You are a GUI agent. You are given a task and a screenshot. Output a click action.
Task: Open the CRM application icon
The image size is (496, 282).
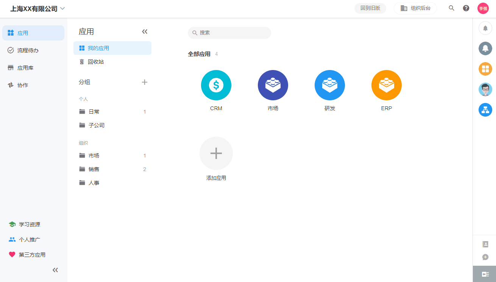[x=216, y=85]
